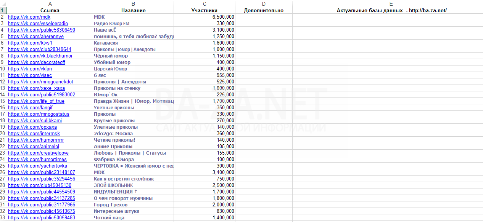
Task: Open the vk.com/aherennye link
Action: (x=36, y=36)
